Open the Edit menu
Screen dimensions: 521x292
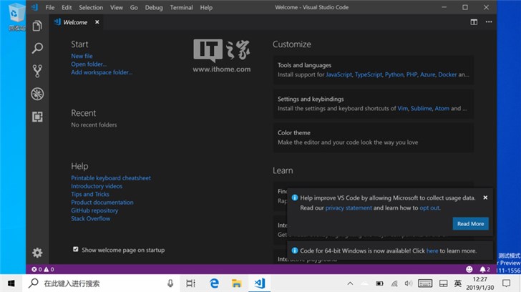click(67, 7)
